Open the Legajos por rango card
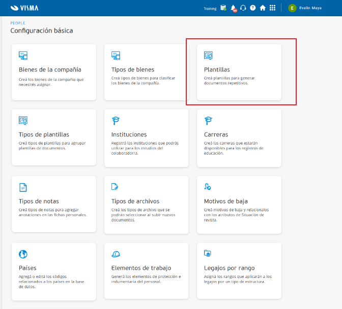The image size is (342, 309). pyautogui.click(x=239, y=271)
